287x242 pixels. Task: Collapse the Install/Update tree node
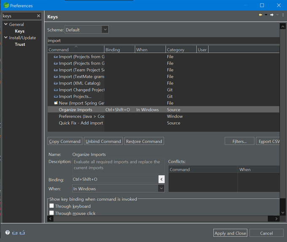click(x=6, y=38)
